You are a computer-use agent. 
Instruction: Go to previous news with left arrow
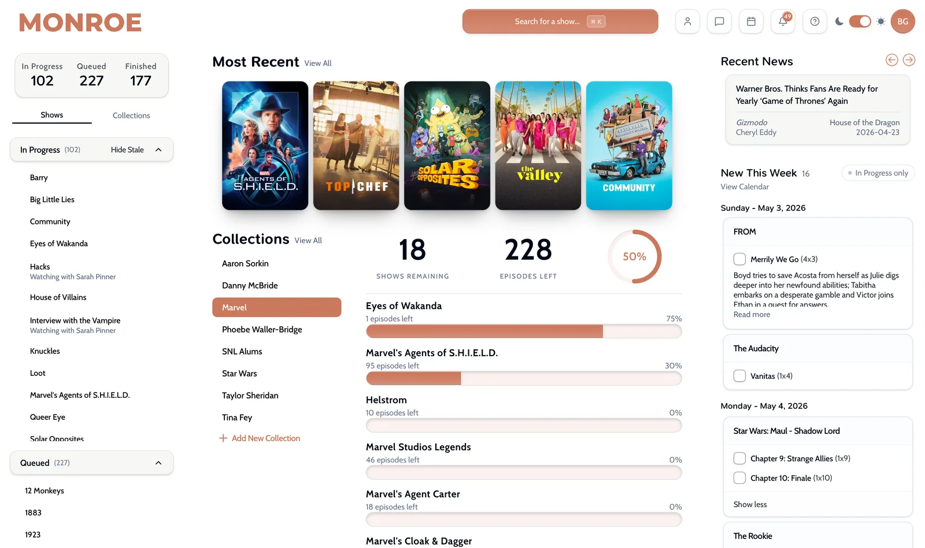[x=891, y=60]
